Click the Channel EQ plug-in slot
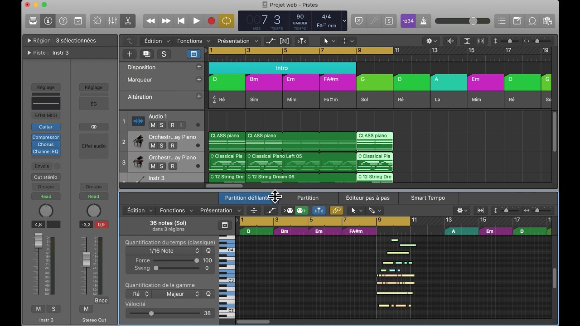Screen dimensions: 580x326 point(46,152)
